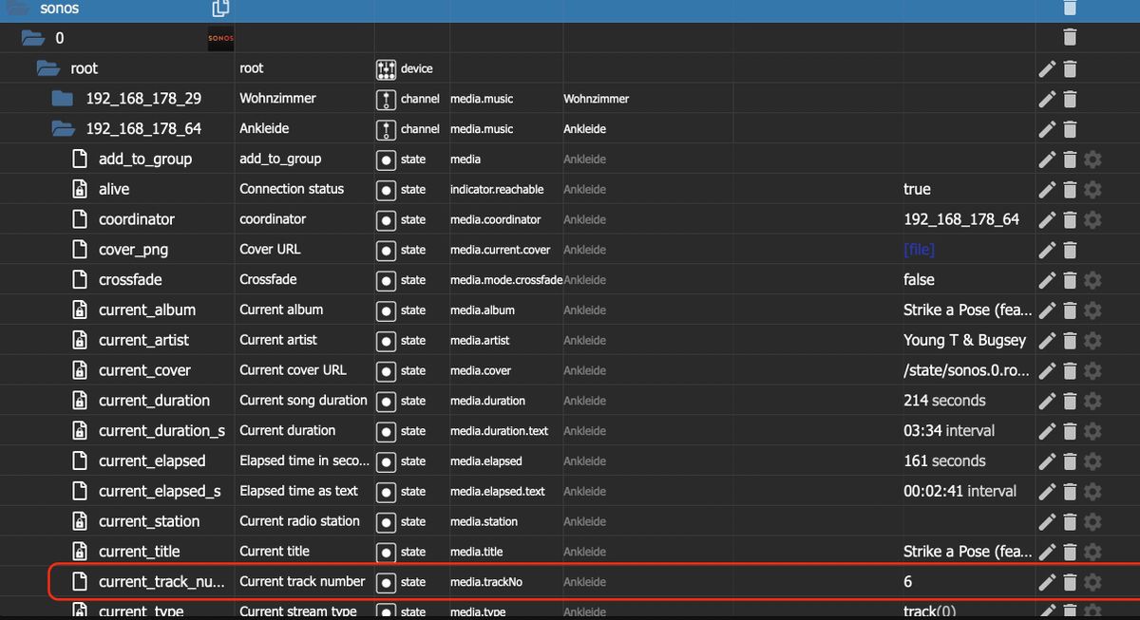Select the coordinator object
Viewport: 1140px width, 620px height.
[137, 219]
